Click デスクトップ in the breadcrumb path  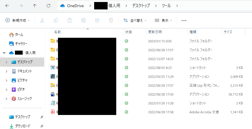coord(141,6)
